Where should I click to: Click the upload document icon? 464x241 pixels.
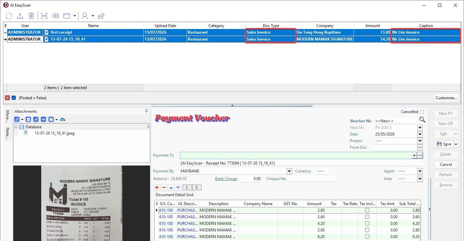[20, 15]
